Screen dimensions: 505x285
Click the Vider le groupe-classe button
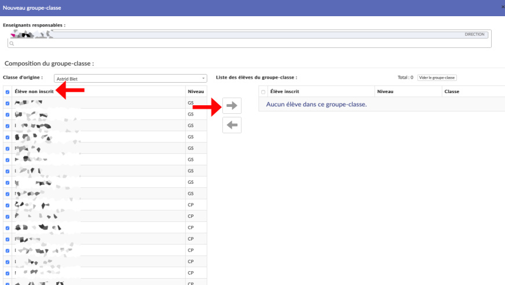click(x=437, y=77)
